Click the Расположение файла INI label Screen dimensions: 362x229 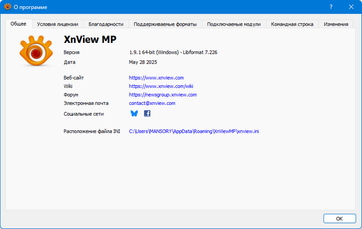92,131
